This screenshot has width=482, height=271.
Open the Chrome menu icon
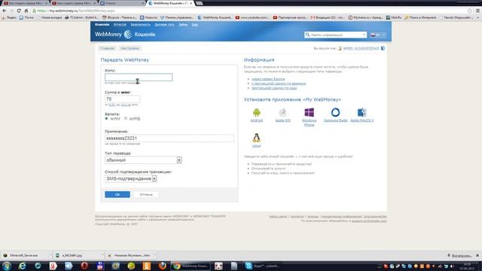coord(477,11)
